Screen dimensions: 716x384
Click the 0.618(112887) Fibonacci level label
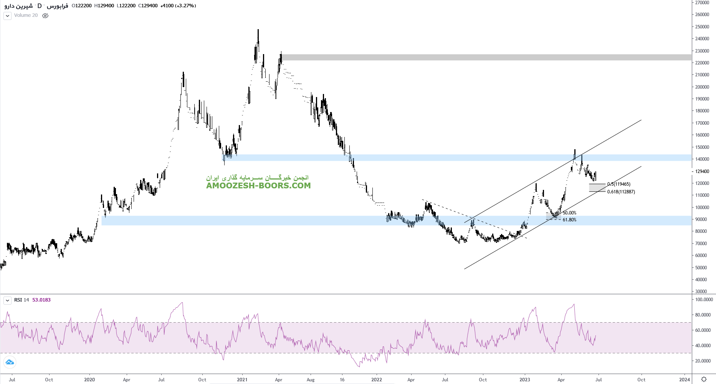click(x=621, y=192)
